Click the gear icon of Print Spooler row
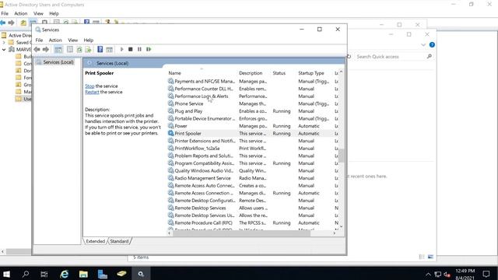Screen dimensions: 498x280 171,133
